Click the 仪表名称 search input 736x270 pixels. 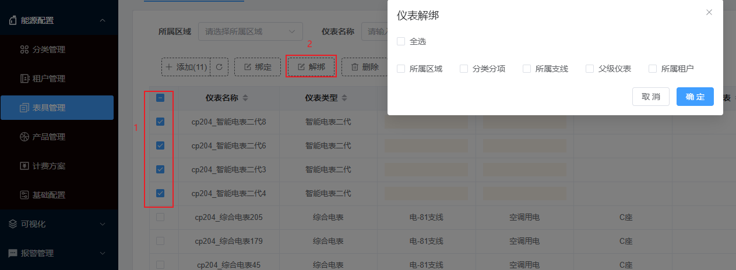pos(375,31)
